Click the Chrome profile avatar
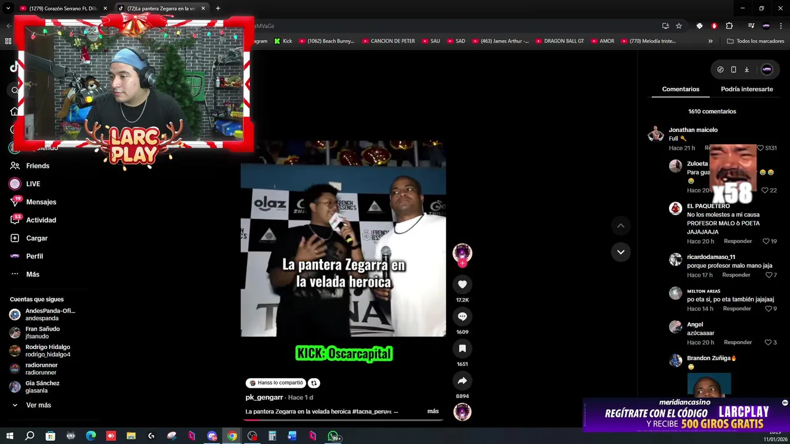This screenshot has width=790, height=444. (x=766, y=26)
